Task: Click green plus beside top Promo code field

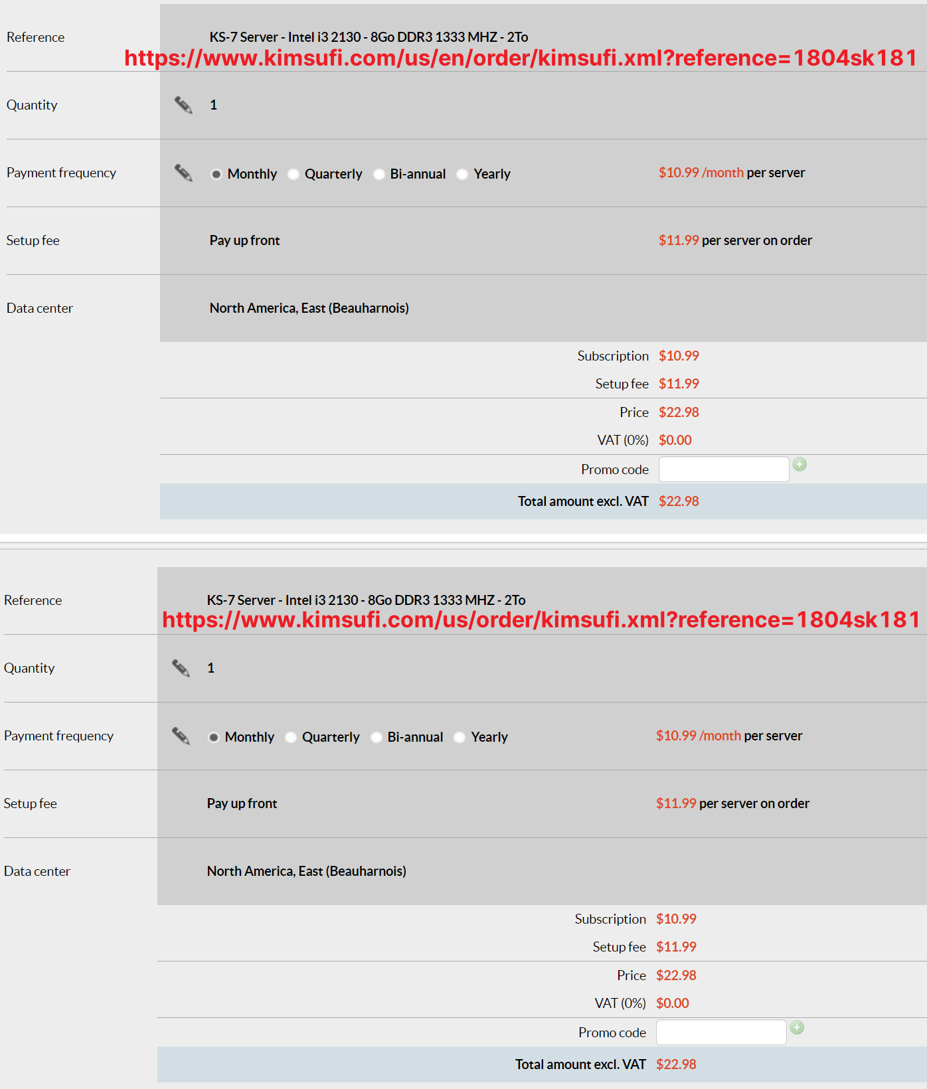Action: [800, 465]
